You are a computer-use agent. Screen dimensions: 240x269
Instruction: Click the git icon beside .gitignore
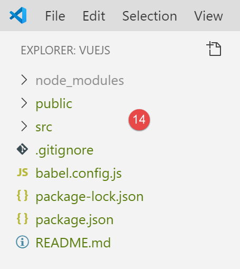[x=22, y=149]
